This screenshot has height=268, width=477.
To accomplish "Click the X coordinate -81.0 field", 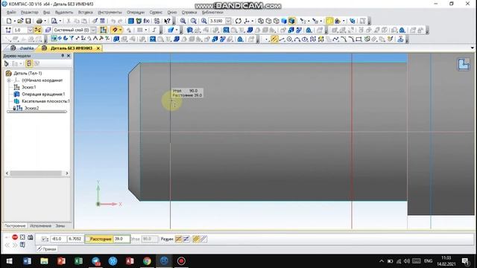I will coord(58,239).
